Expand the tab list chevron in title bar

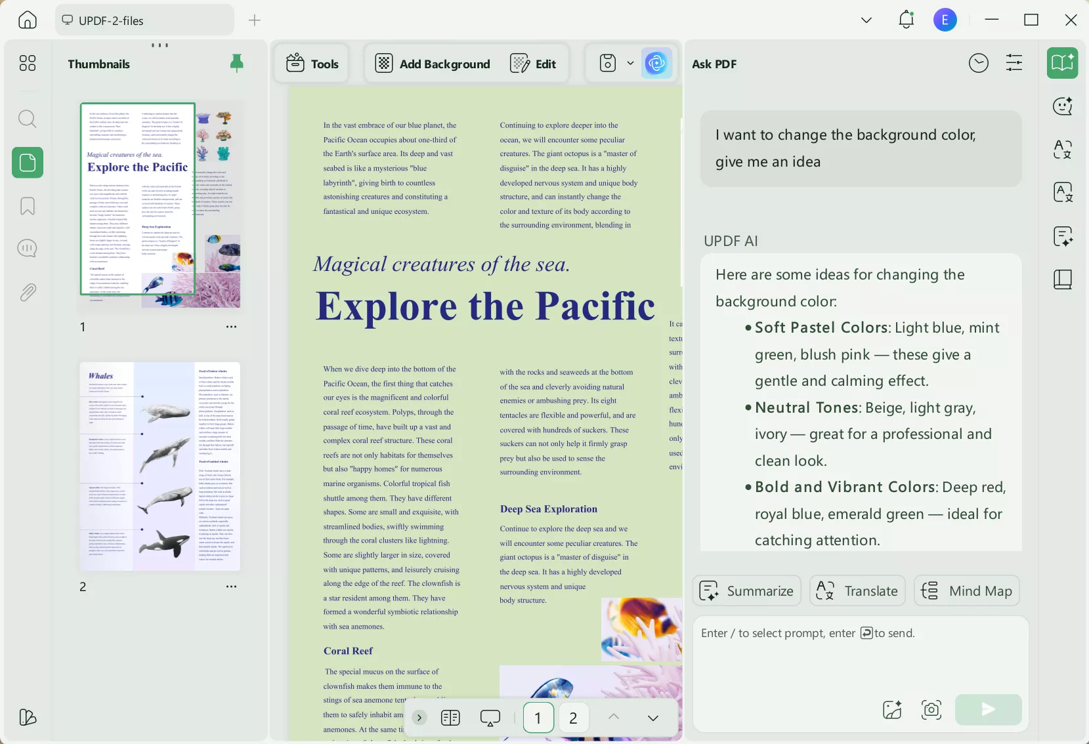866,20
